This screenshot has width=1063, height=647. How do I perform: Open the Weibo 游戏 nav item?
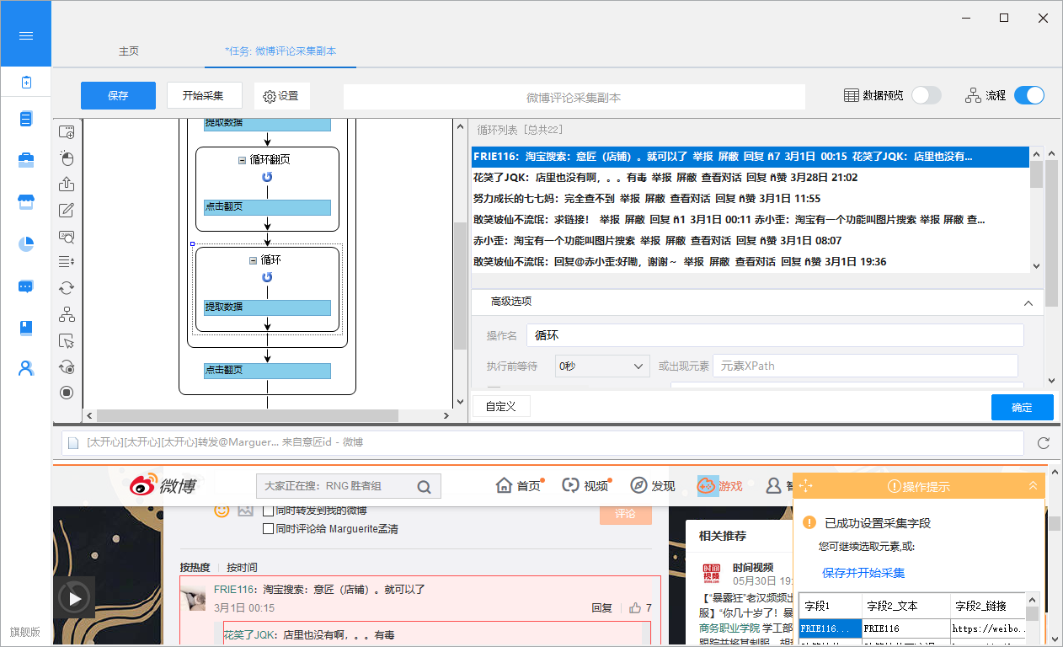(x=720, y=486)
